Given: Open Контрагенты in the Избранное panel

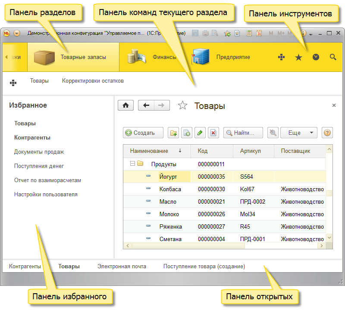Looking at the screenshot, I should click(x=32, y=138).
